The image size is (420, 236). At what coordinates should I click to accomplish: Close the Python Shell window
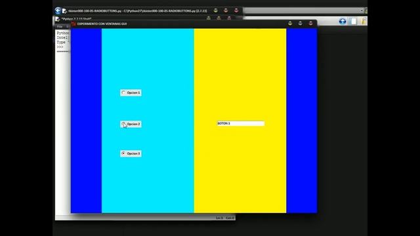coord(229,18)
